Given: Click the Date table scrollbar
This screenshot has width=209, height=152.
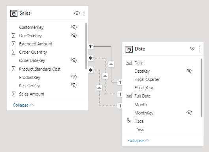Looking at the screenshot, I should (x=201, y=88).
